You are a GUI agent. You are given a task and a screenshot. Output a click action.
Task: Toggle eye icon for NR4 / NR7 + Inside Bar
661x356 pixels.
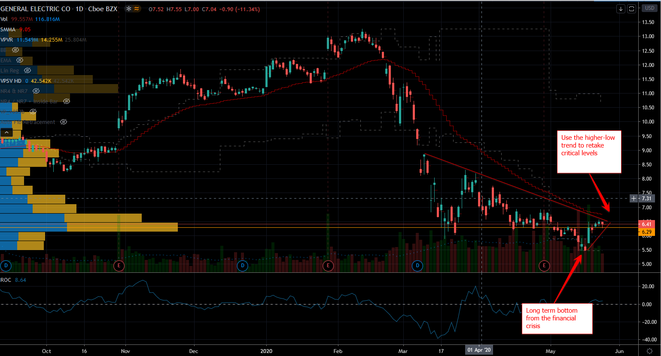point(66,101)
